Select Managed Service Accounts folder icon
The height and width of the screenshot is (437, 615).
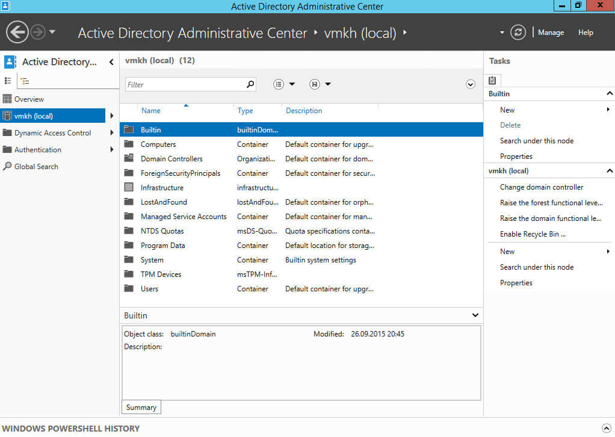129,216
